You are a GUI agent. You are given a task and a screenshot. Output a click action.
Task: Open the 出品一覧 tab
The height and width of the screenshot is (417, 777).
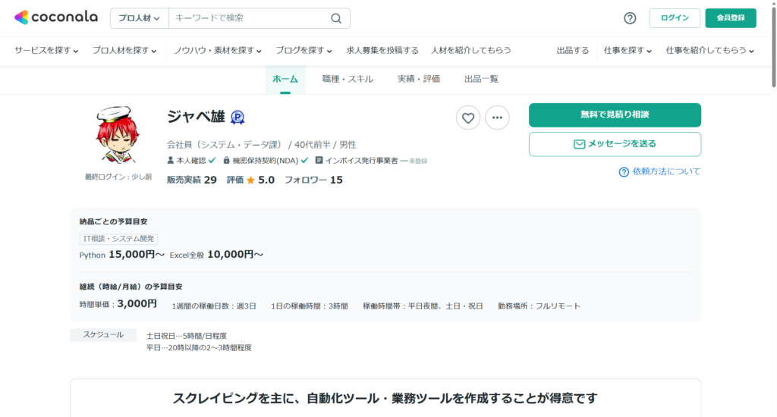coord(481,79)
